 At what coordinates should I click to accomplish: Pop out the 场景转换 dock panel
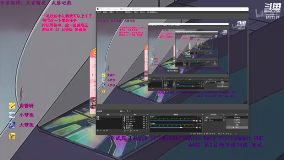click(224, 114)
